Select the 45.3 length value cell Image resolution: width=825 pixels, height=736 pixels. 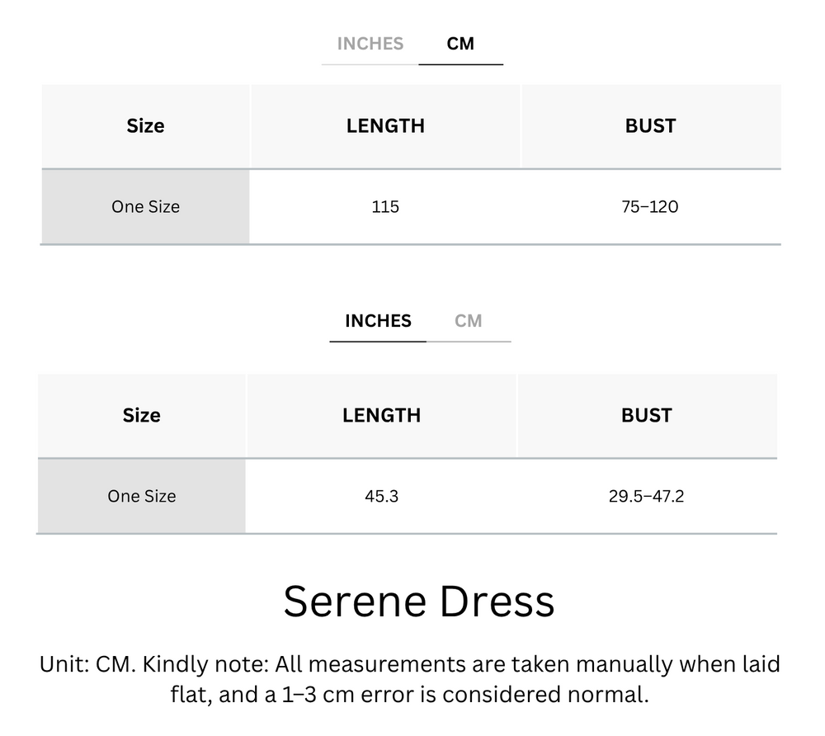coord(381,496)
